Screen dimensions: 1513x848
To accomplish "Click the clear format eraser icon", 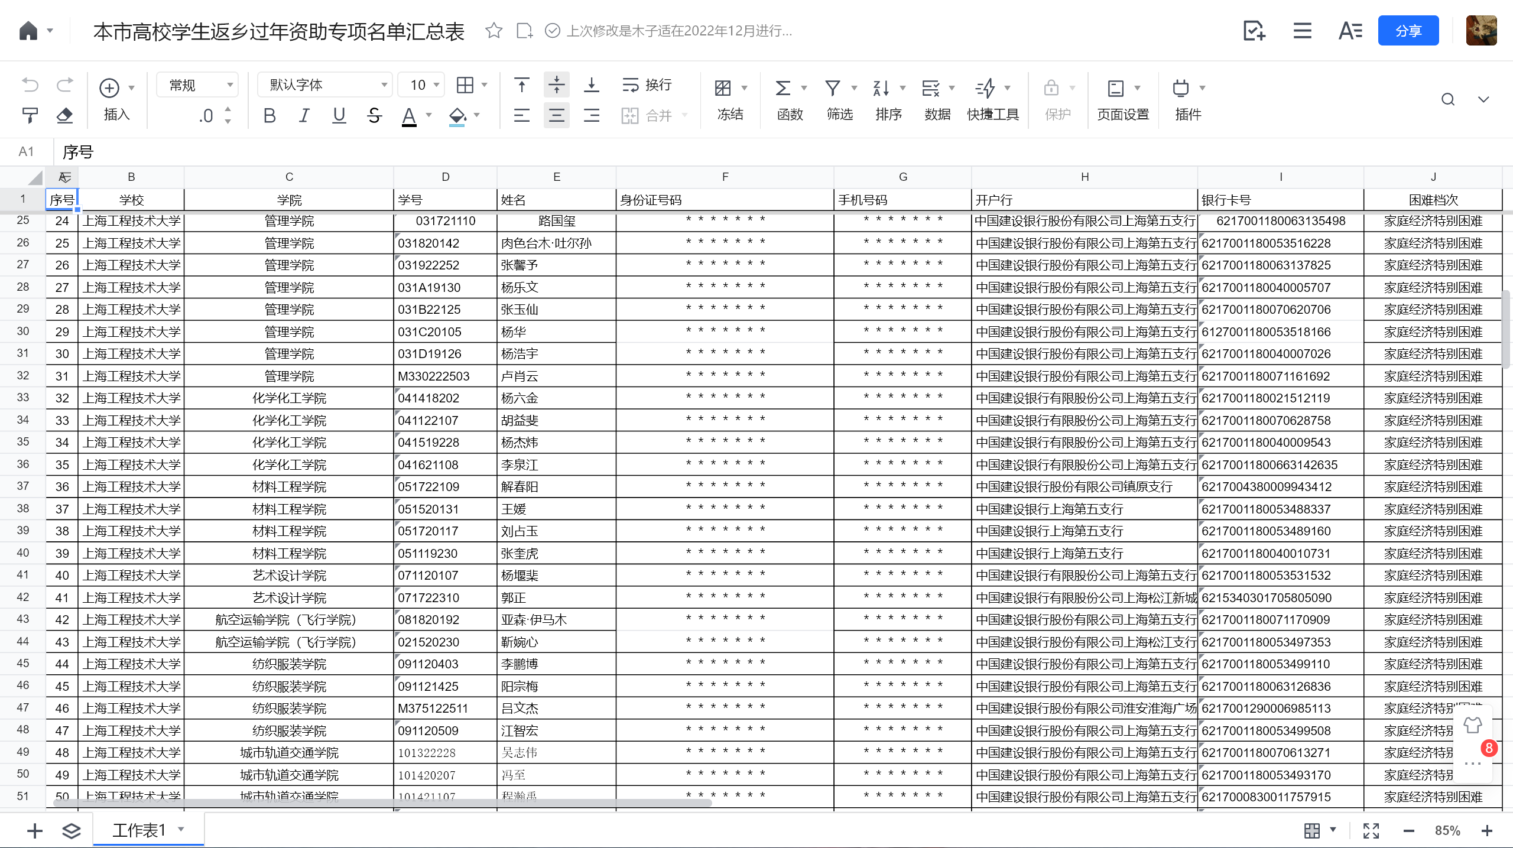I will (64, 115).
